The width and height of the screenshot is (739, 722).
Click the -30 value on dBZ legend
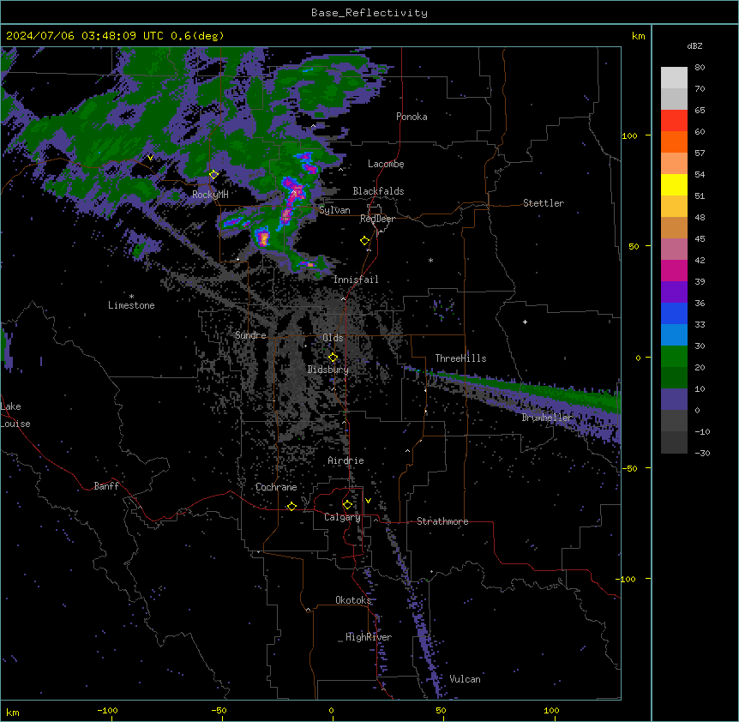702,453
